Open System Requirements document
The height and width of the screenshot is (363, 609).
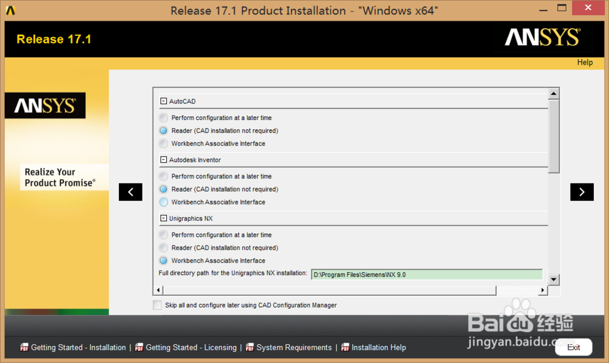click(x=294, y=348)
